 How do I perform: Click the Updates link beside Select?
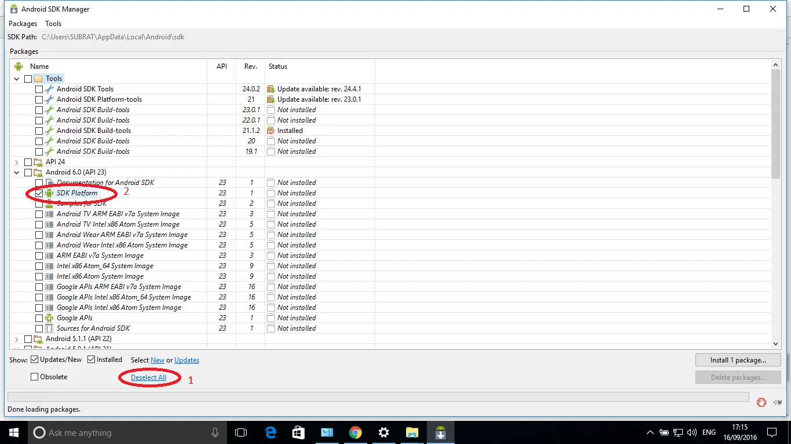(x=186, y=360)
